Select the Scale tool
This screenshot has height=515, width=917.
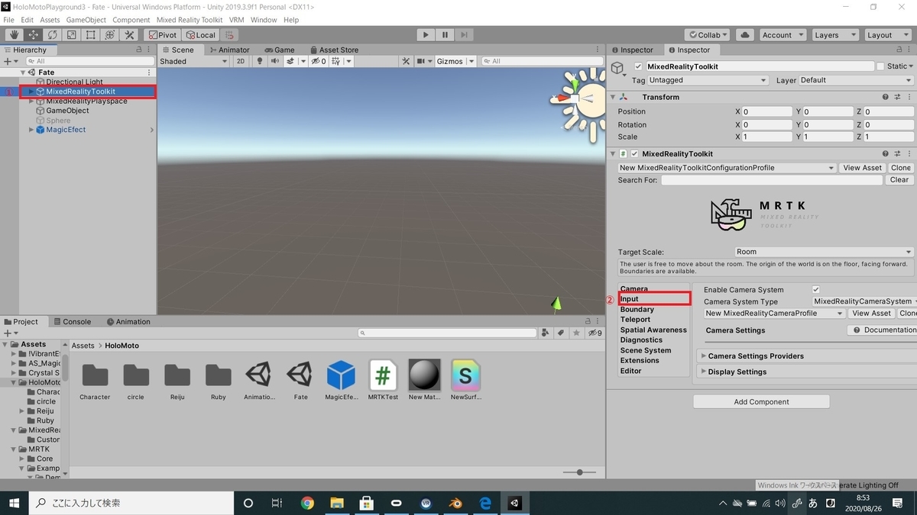tap(71, 35)
